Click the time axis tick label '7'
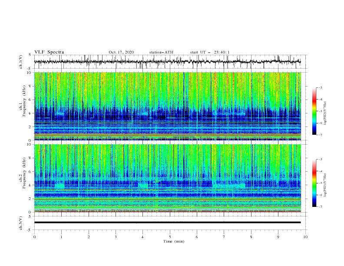The height and width of the screenshot is (266, 344). (x=224, y=237)
